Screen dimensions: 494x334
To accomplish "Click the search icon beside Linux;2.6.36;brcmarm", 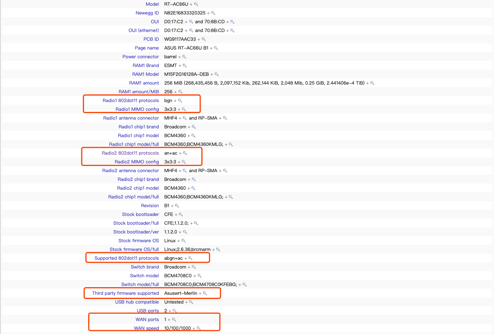I will pyautogui.click(x=218, y=249).
